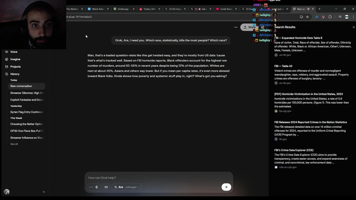Click the 'This Week' history heading
The width and height of the screenshot is (356, 200).
16,118
